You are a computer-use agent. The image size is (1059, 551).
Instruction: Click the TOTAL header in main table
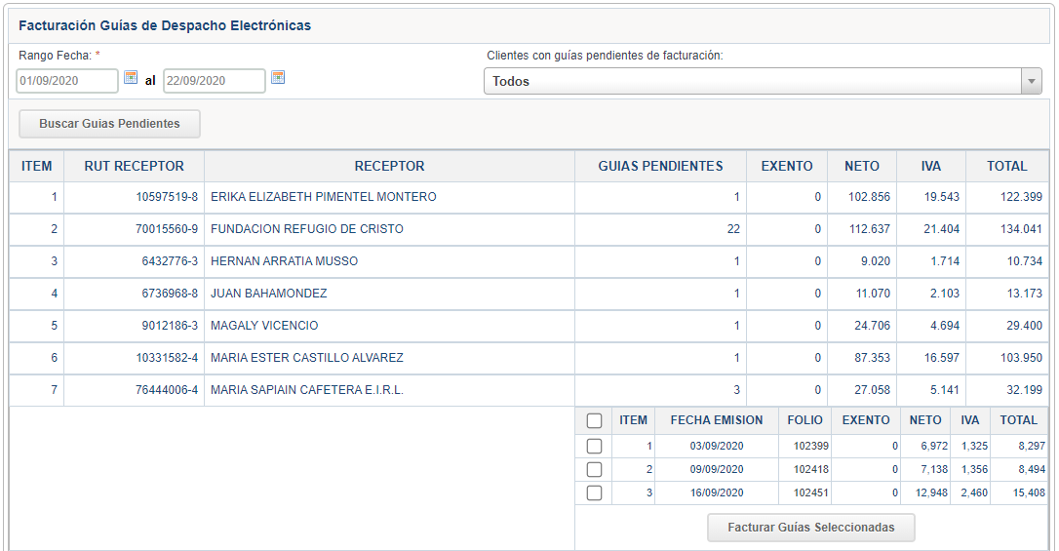(x=1006, y=167)
